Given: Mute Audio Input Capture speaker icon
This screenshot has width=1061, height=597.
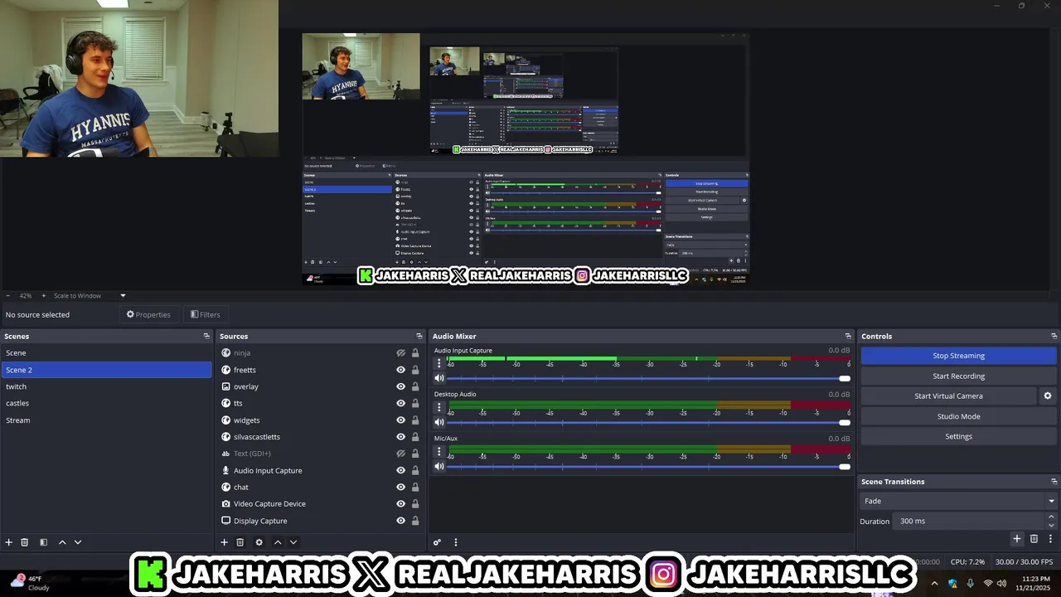Looking at the screenshot, I should 439,378.
